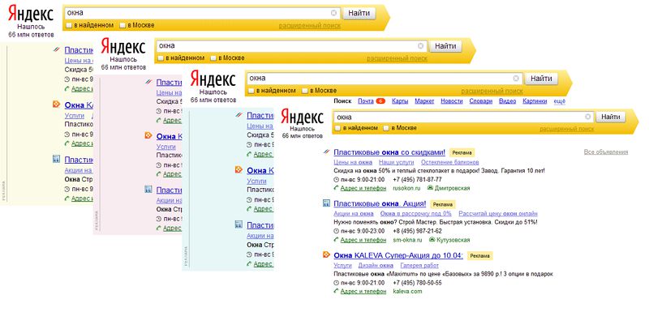Switch to the Картинки service tab
The image size is (649, 312).
click(535, 101)
